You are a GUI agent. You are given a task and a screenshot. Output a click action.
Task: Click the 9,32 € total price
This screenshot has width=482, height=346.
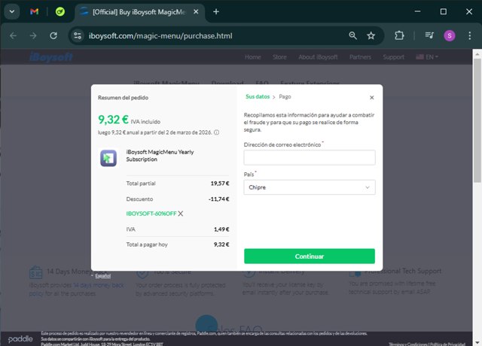pyautogui.click(x=113, y=120)
